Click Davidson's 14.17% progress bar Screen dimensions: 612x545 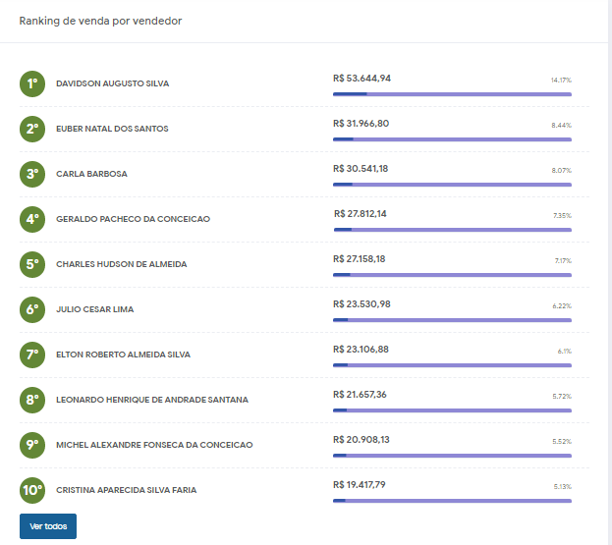(x=452, y=94)
